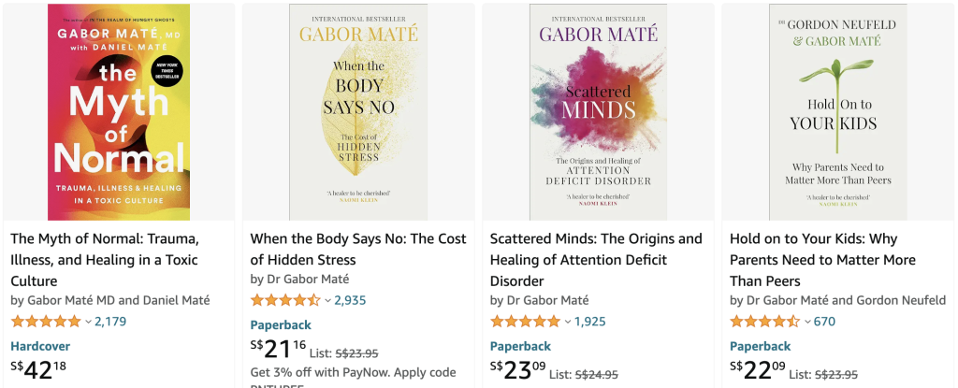The height and width of the screenshot is (388, 958).
Task: Expand rating chevron beside 2,179 reviews
Action: click(x=88, y=322)
